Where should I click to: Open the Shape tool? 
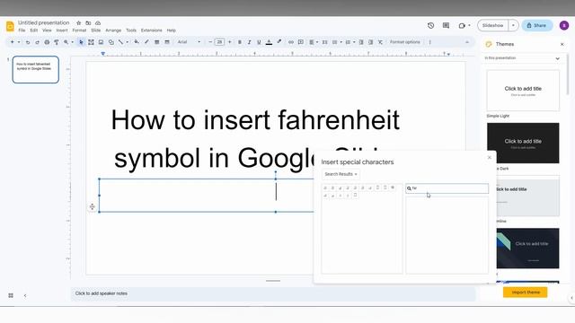[x=111, y=42]
